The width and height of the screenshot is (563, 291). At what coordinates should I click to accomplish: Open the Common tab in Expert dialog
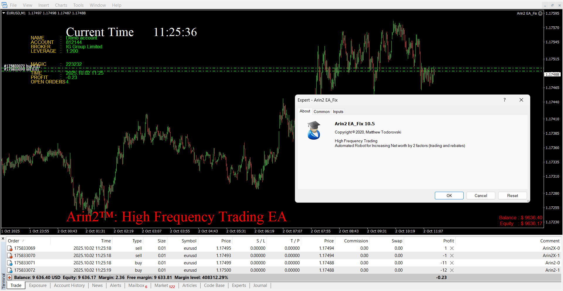[x=321, y=112]
